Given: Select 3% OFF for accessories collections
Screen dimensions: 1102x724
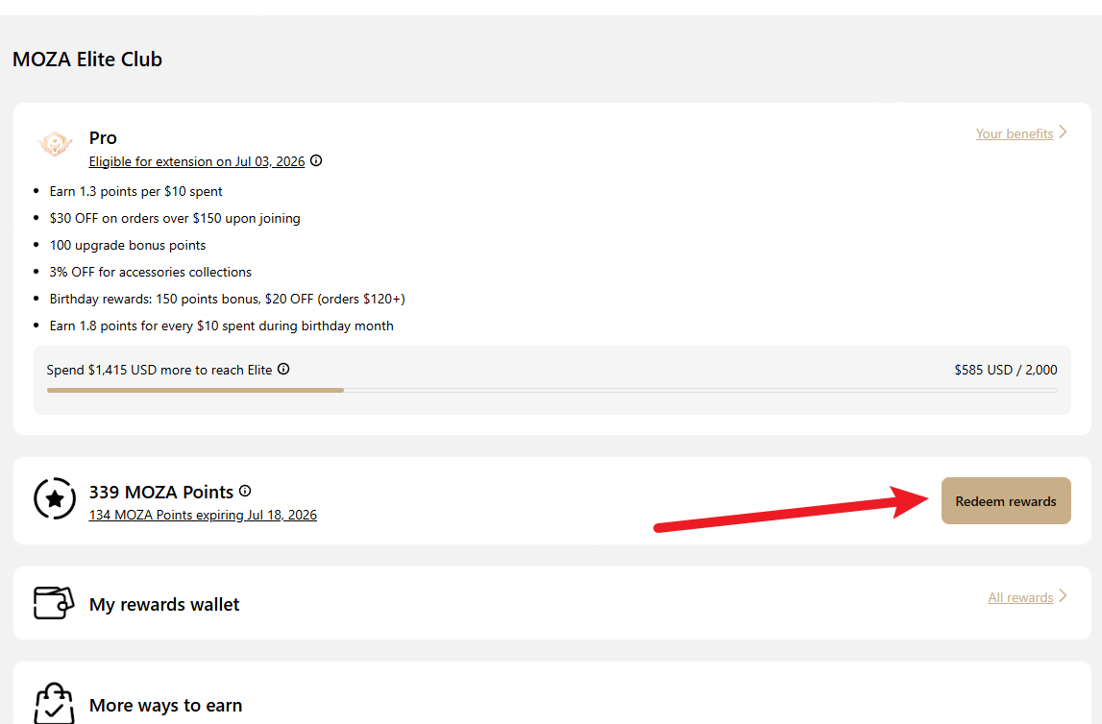Looking at the screenshot, I should [151, 272].
